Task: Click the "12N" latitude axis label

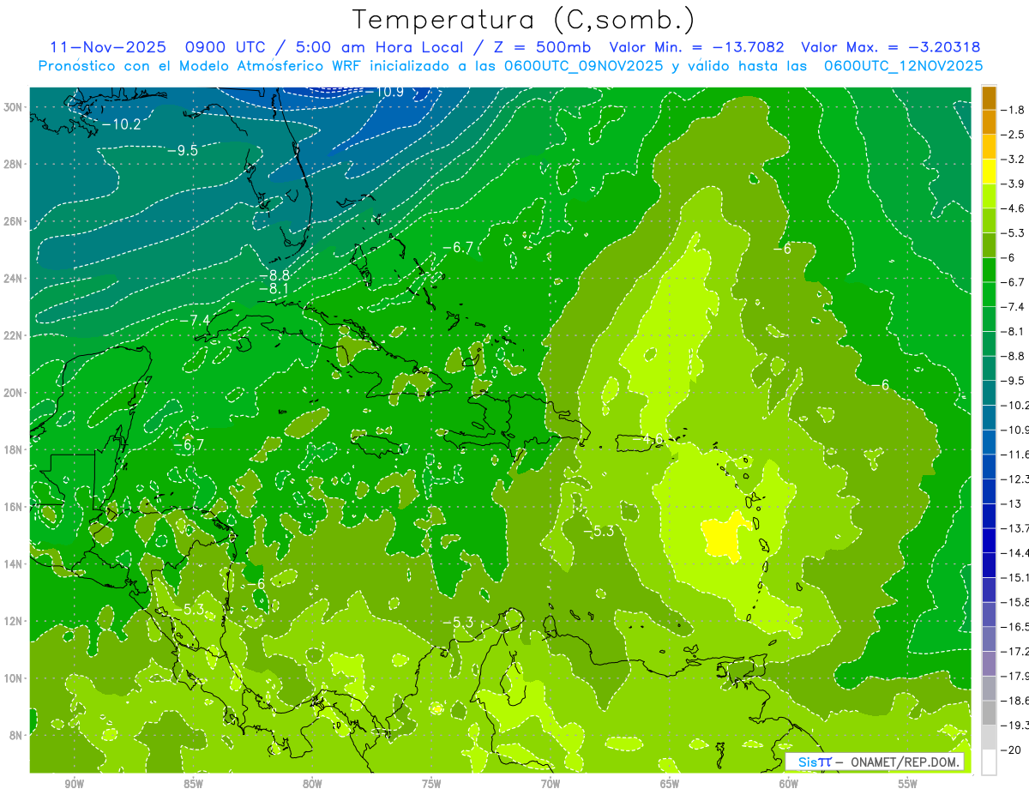Action: (x=14, y=621)
